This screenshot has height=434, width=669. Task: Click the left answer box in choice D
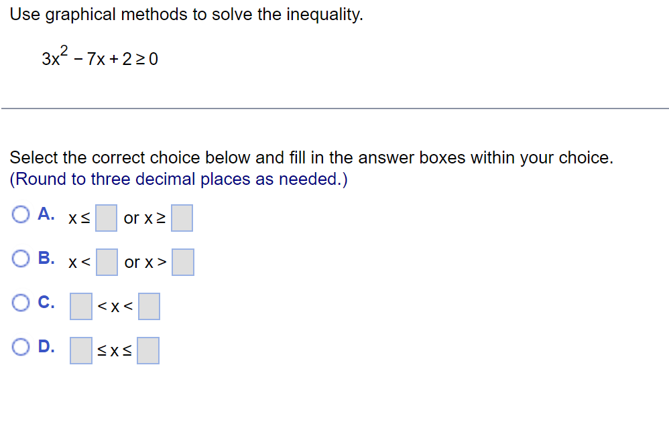80,349
